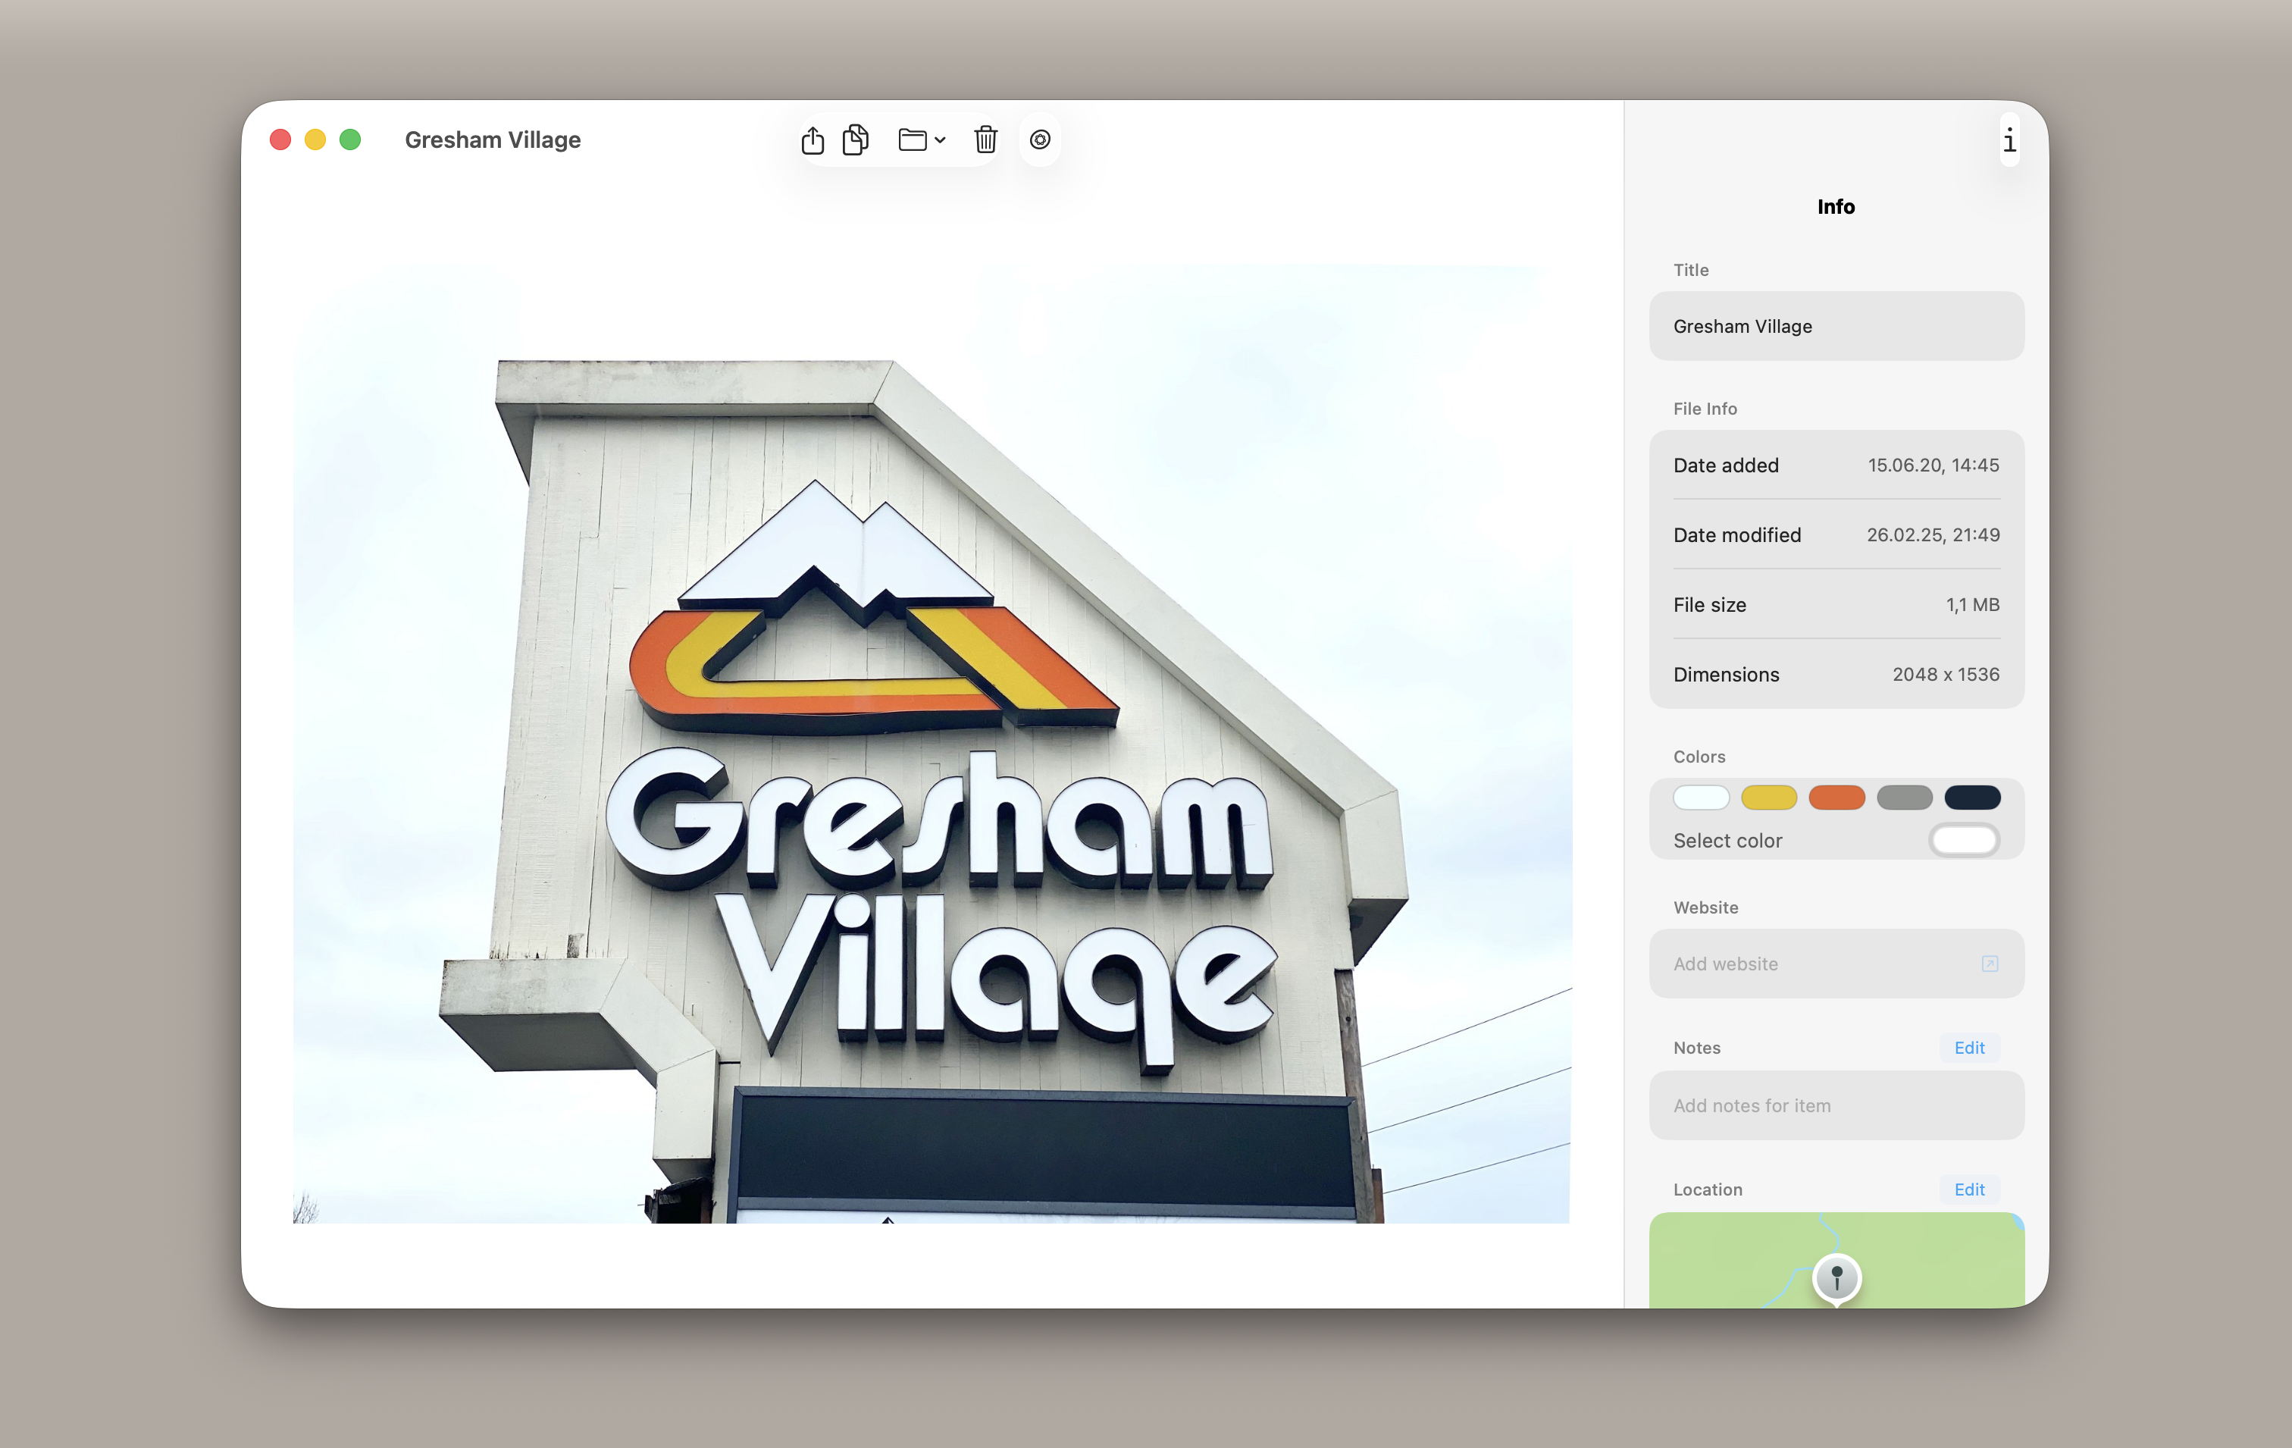Screen dimensions: 2292x1448
Task: Click the Copy item icon
Action: click(x=856, y=140)
